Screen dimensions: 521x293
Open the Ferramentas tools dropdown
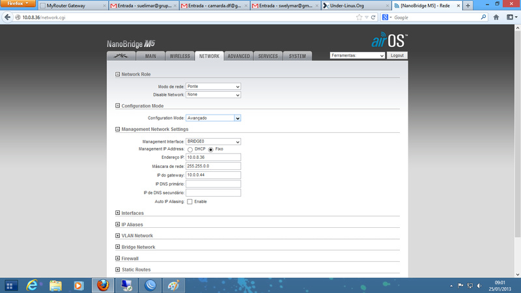point(357,55)
